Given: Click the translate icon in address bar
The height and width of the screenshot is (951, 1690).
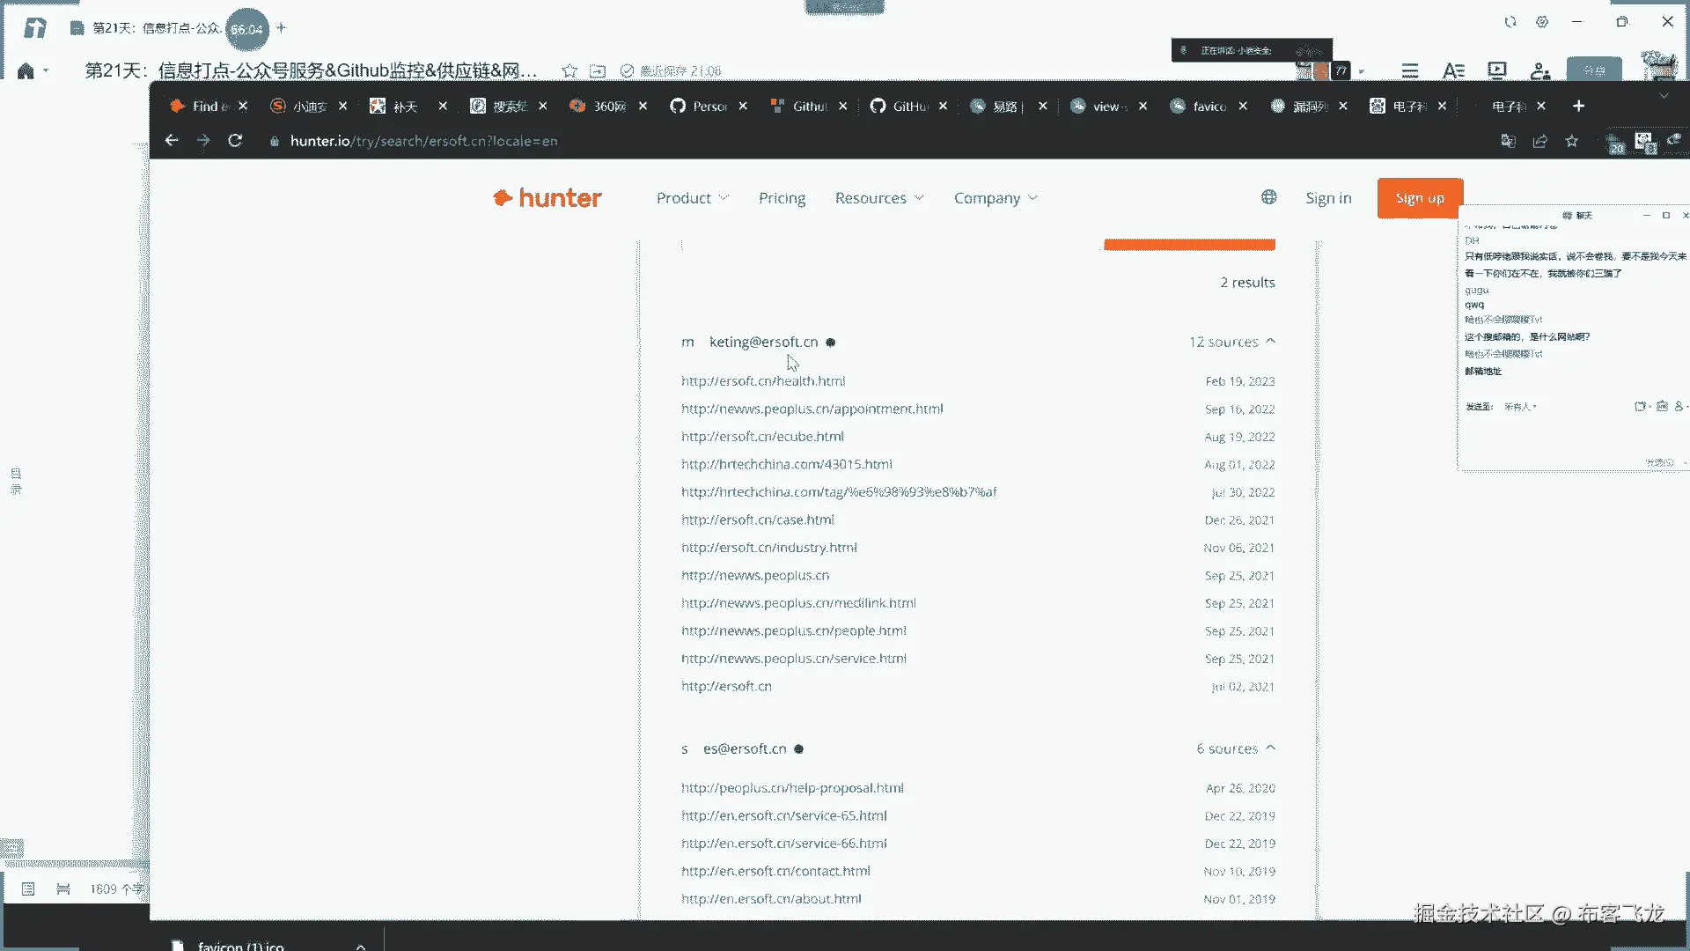Looking at the screenshot, I should coord(1508,141).
